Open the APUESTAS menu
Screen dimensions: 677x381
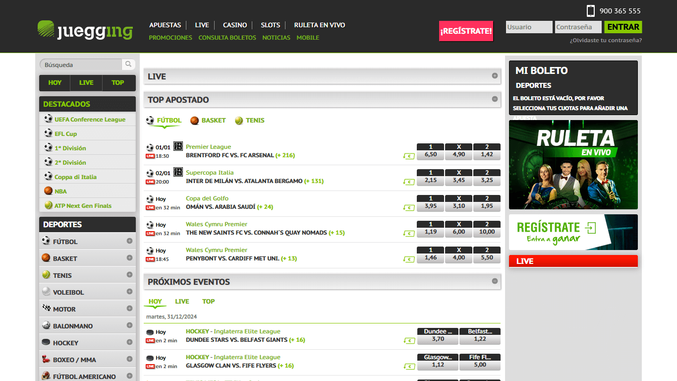click(x=165, y=25)
